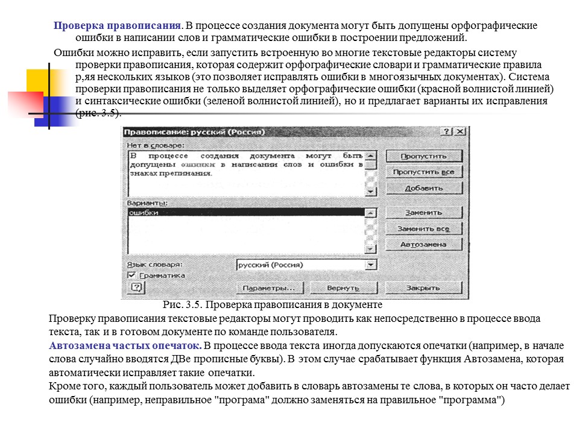Click the Автозамена button
Viewport: 579px width, 434px height.
click(426, 244)
